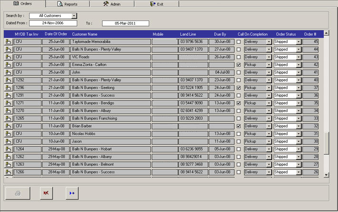This screenshot has height=212, width=338.
Task: Check Call On Completion for John
Action: tap(239, 72)
